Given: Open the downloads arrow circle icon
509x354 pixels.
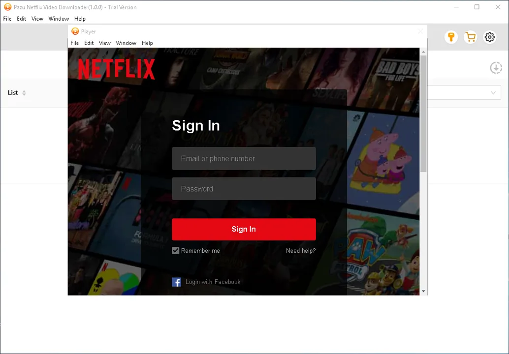Looking at the screenshot, I should (x=496, y=68).
